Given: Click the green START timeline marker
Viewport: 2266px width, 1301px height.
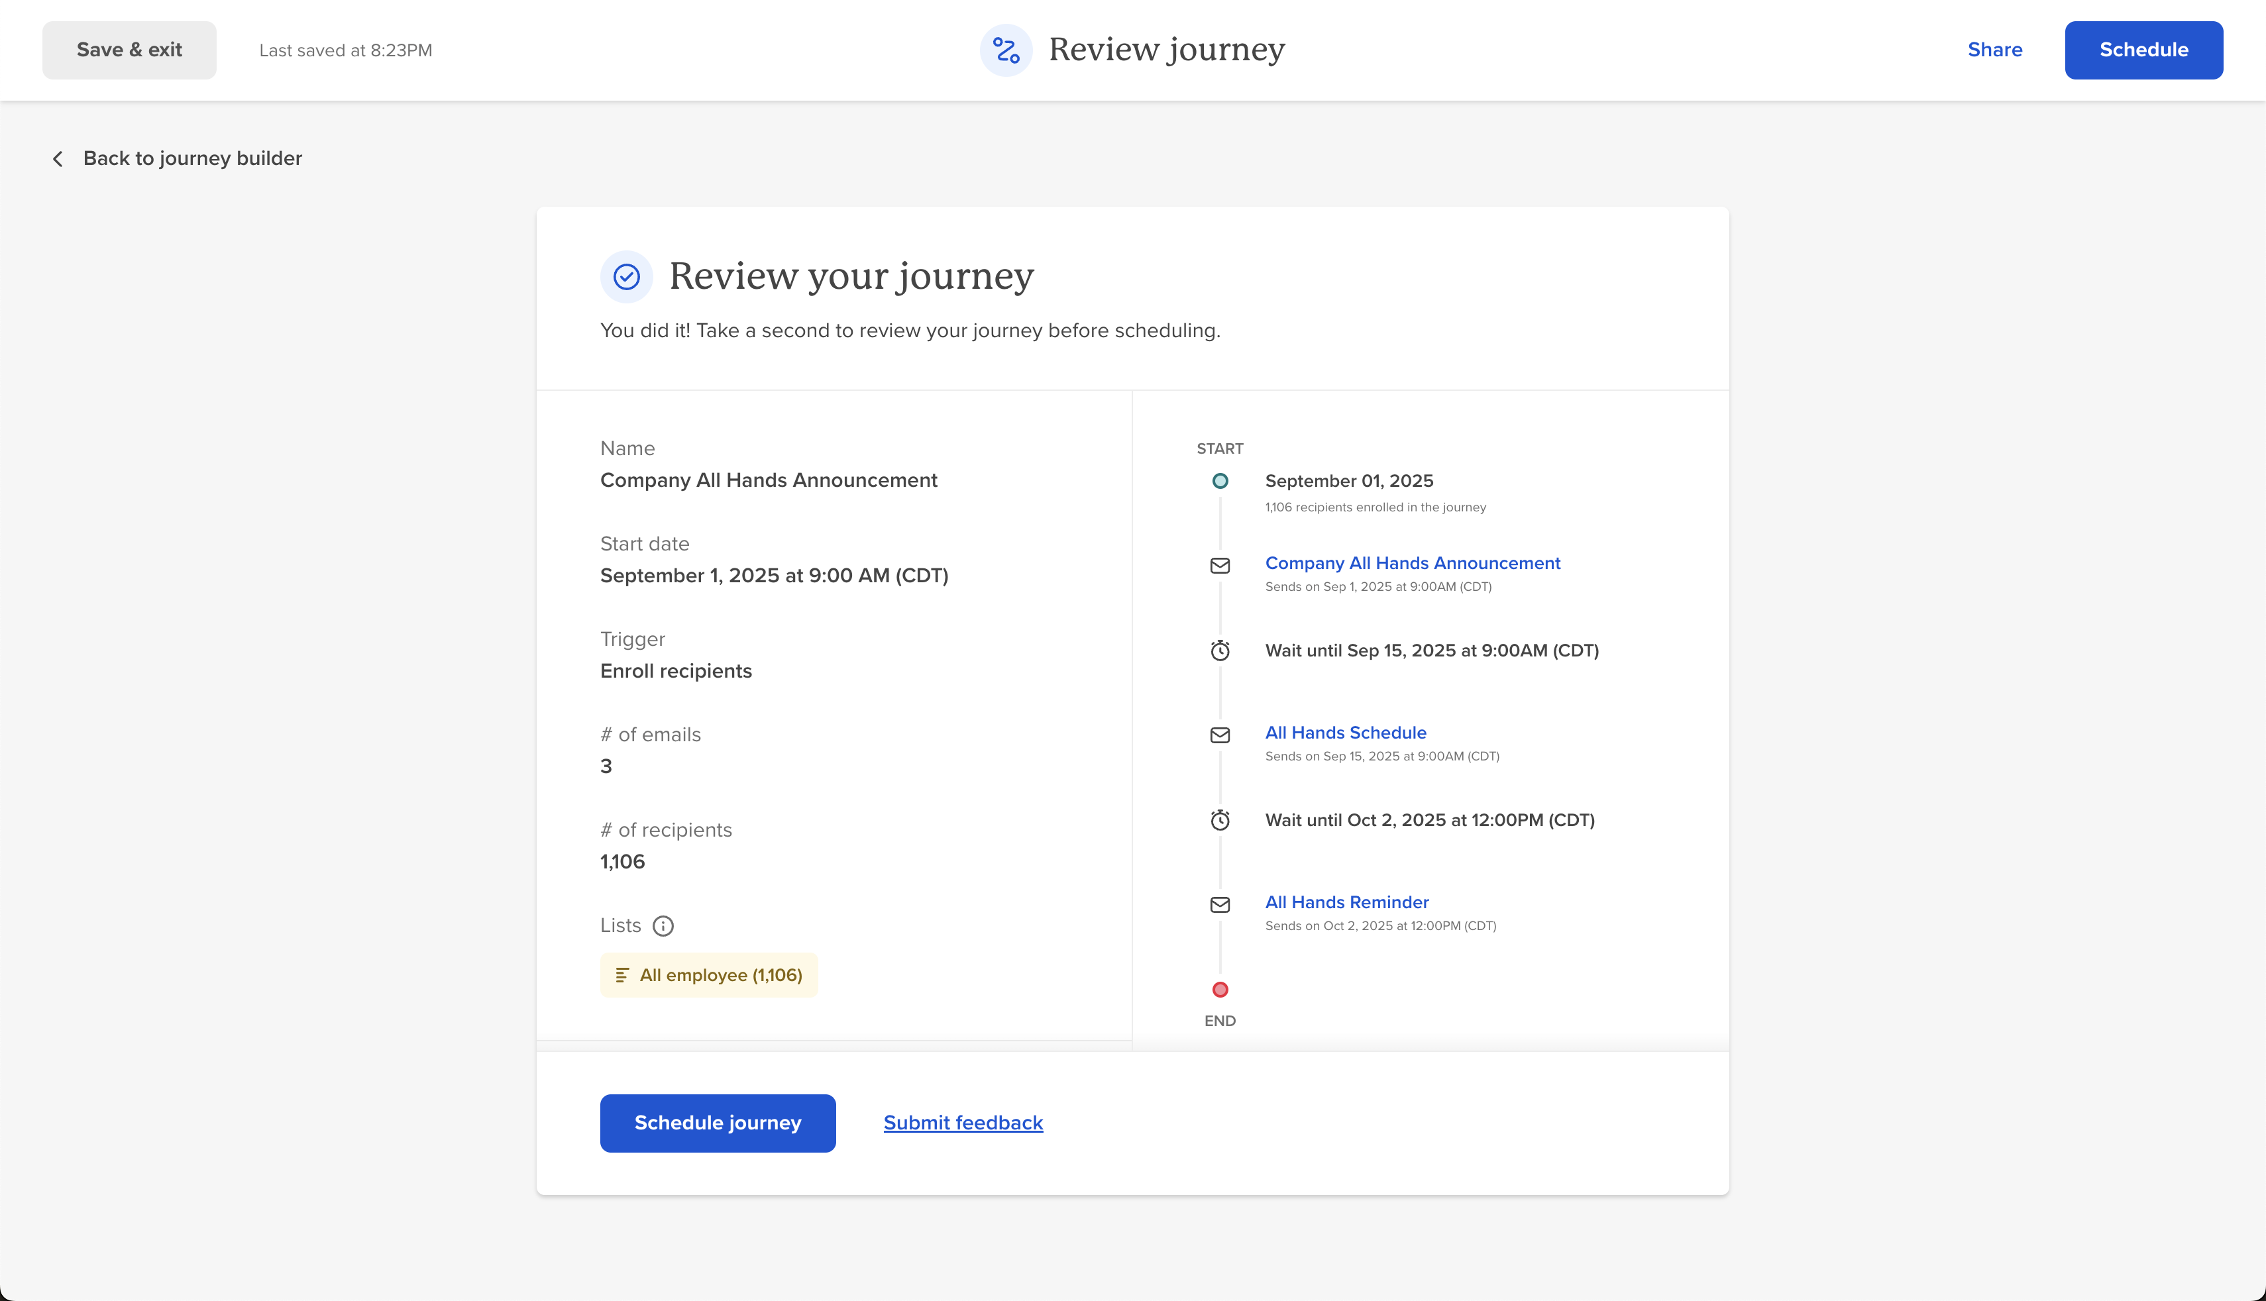Looking at the screenshot, I should pyautogui.click(x=1220, y=481).
